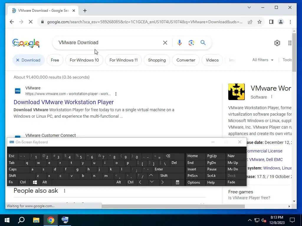Viewport: 302px width, 226px height.
Task: Click the magnifier search button
Action: (x=203, y=42)
